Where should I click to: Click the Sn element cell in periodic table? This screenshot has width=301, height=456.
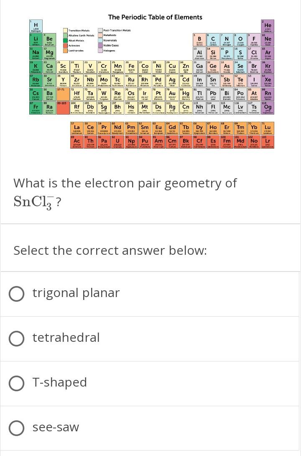click(x=213, y=81)
